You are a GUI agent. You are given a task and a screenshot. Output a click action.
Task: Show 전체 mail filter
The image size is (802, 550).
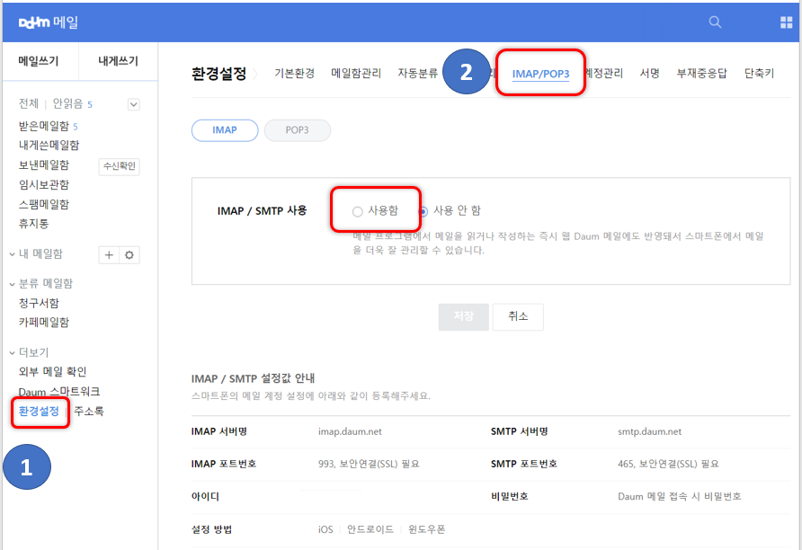coord(29,103)
